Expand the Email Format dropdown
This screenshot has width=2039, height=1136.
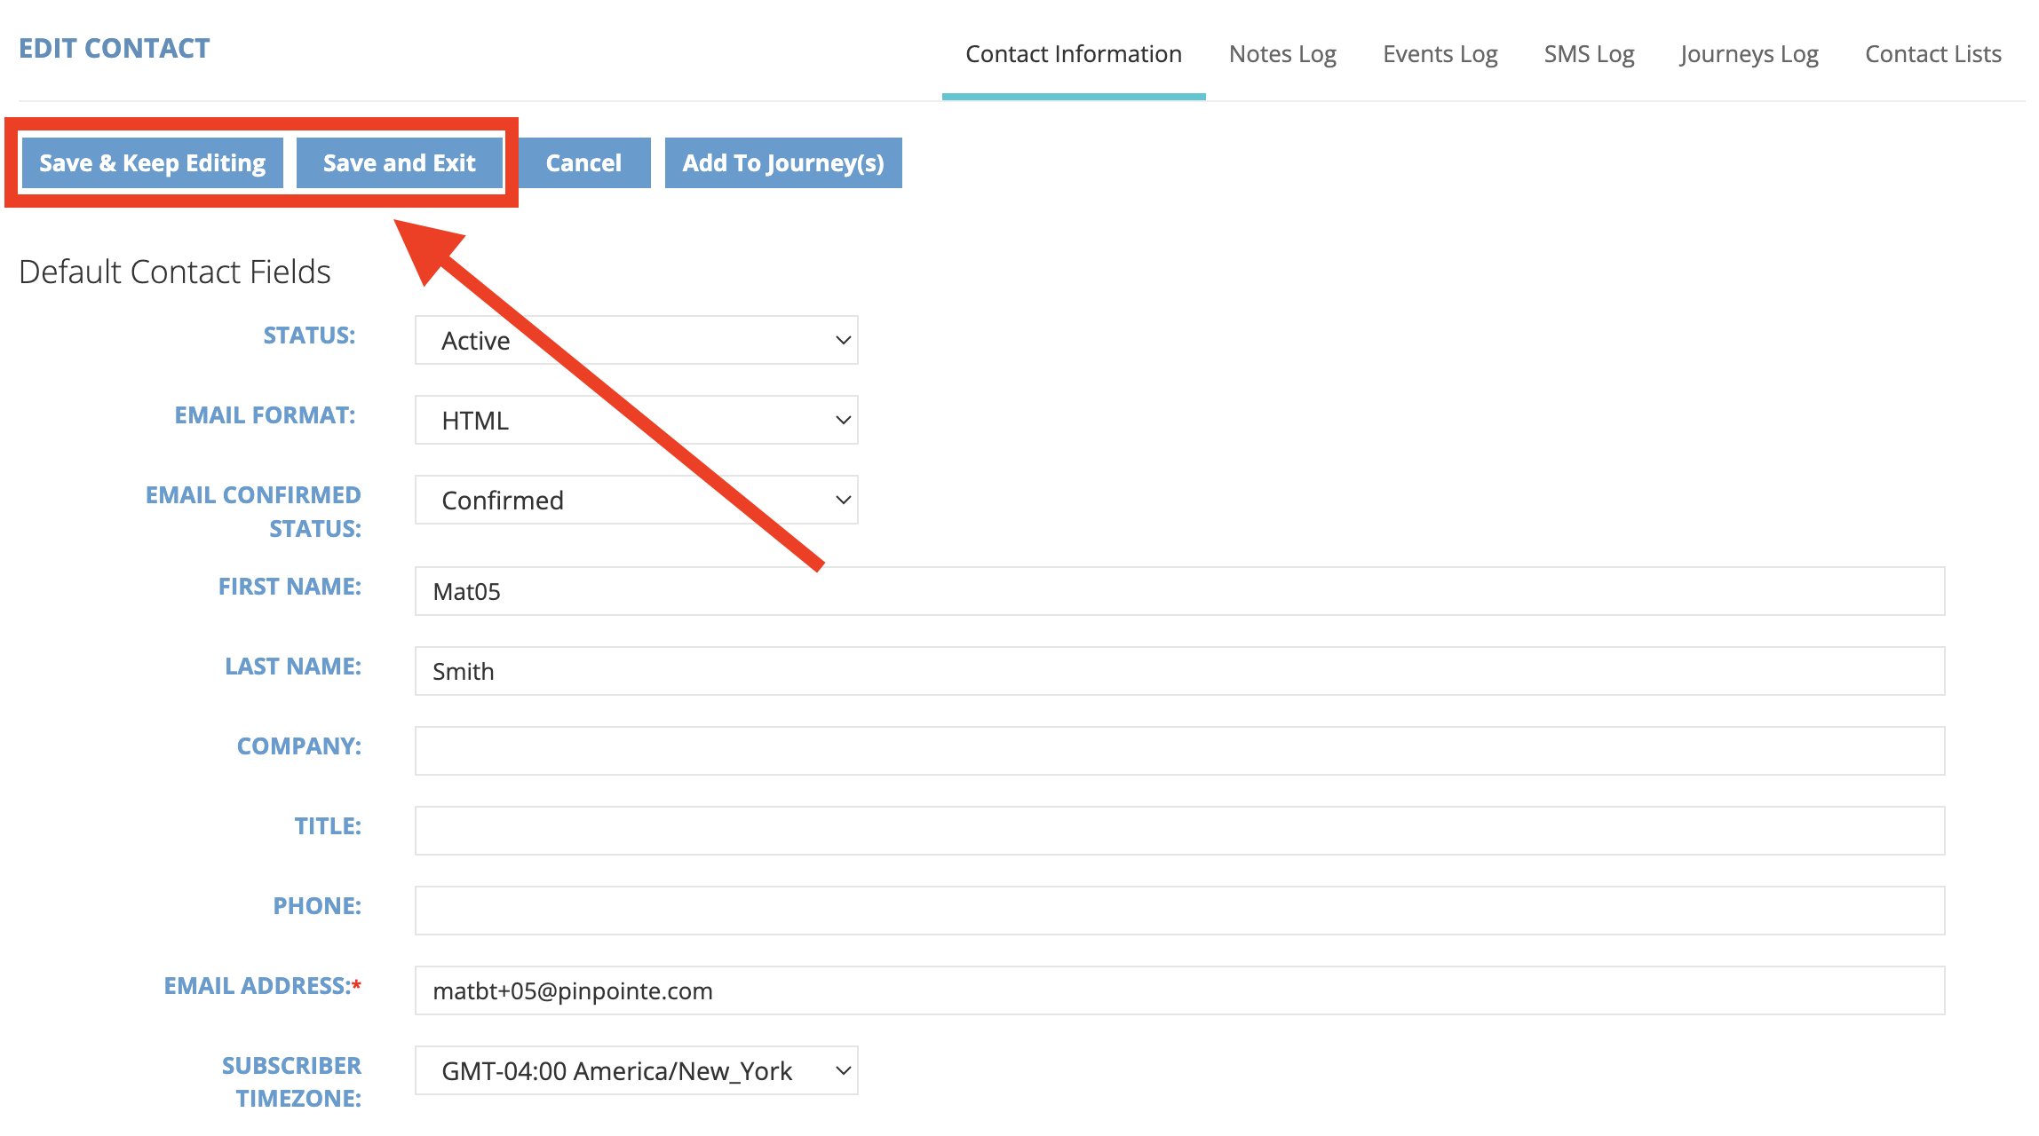(x=636, y=420)
